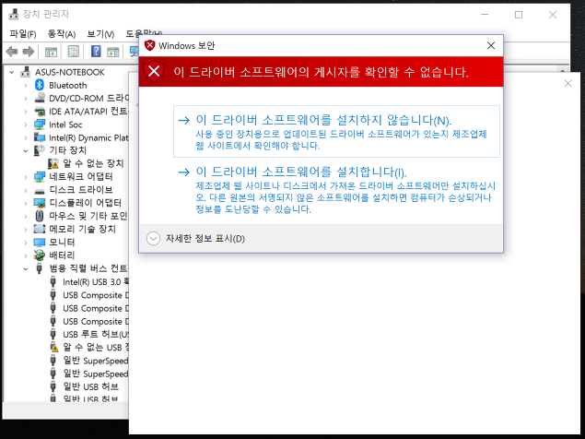This screenshot has width=585, height=439.
Task: Select the Intel Soc device icon
Action: click(40, 125)
